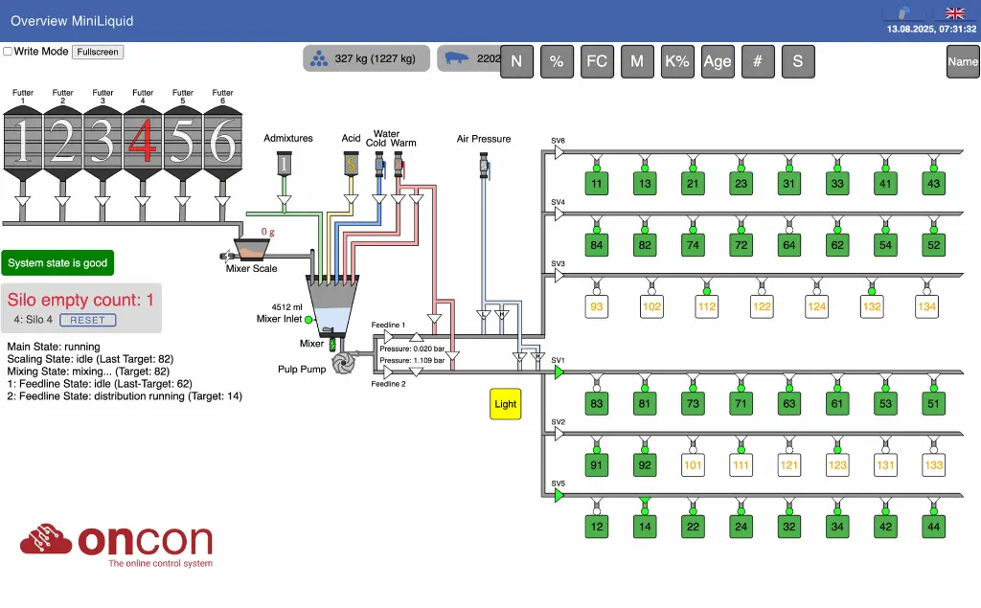
Task: Switch to the Age view tab
Action: pyautogui.click(x=717, y=61)
